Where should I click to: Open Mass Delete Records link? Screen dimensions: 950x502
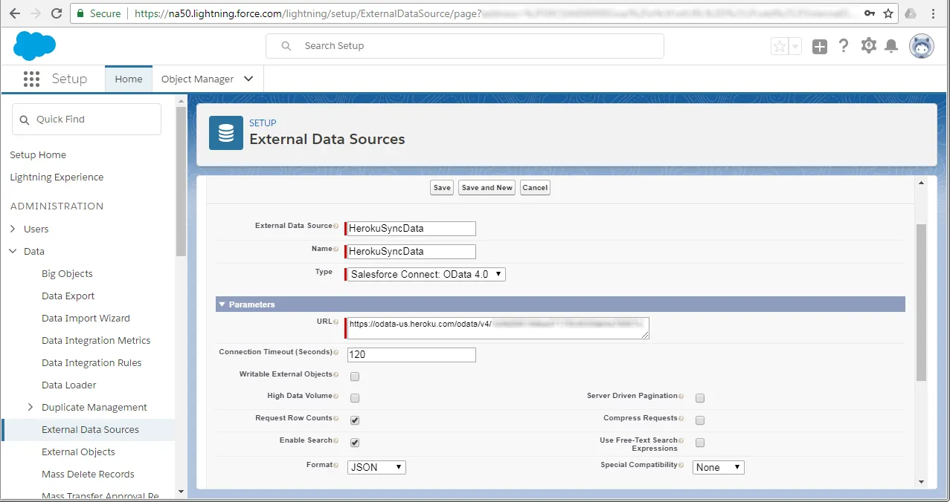88,474
